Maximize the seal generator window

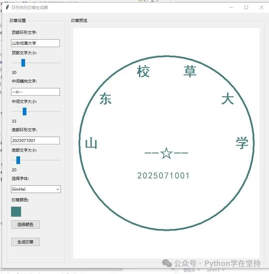coord(246,7)
